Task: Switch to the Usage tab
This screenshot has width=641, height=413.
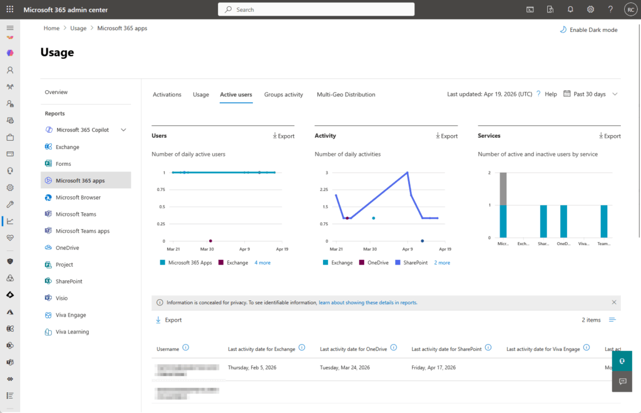Action: (201, 94)
